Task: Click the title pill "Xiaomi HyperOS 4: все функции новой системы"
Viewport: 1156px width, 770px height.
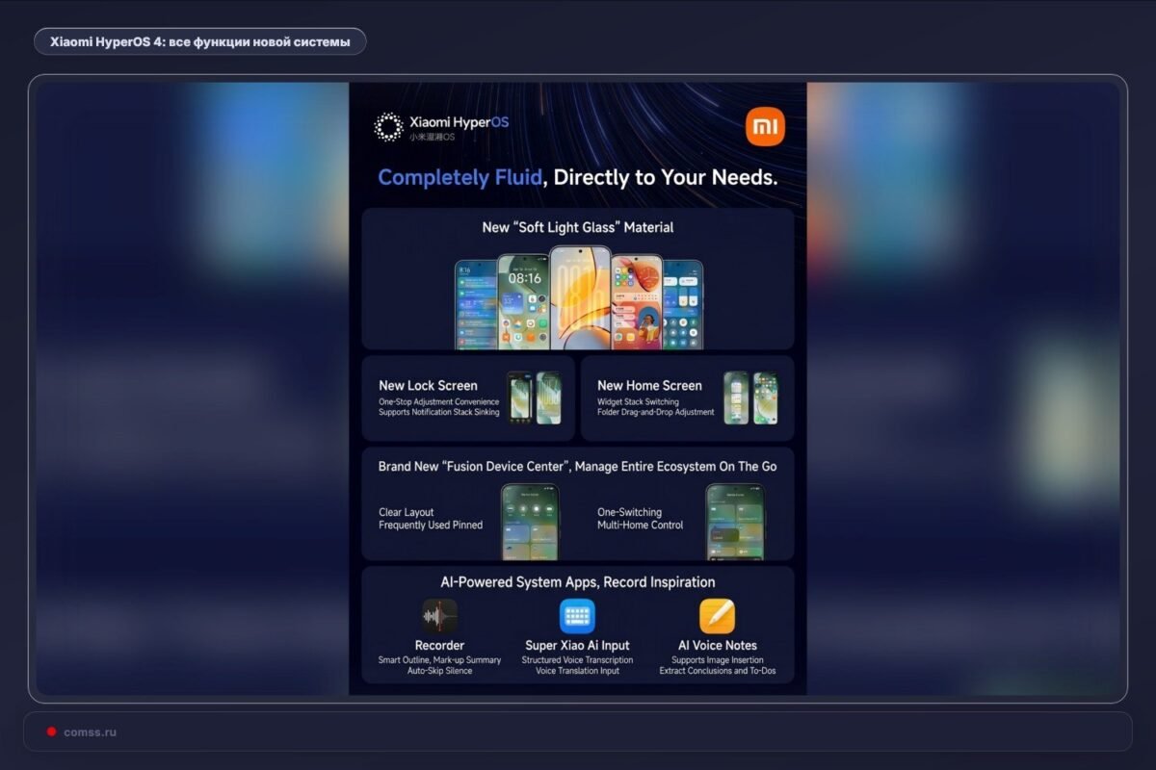Action: [200, 41]
